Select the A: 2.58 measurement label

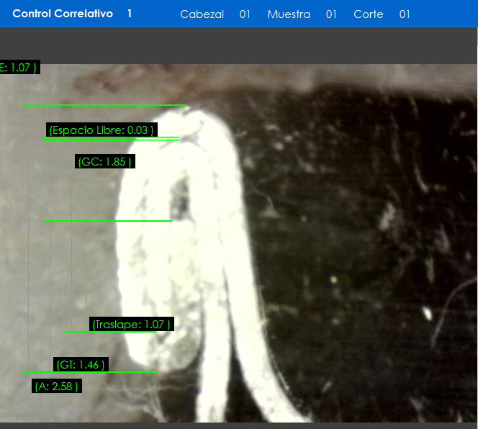pos(57,387)
